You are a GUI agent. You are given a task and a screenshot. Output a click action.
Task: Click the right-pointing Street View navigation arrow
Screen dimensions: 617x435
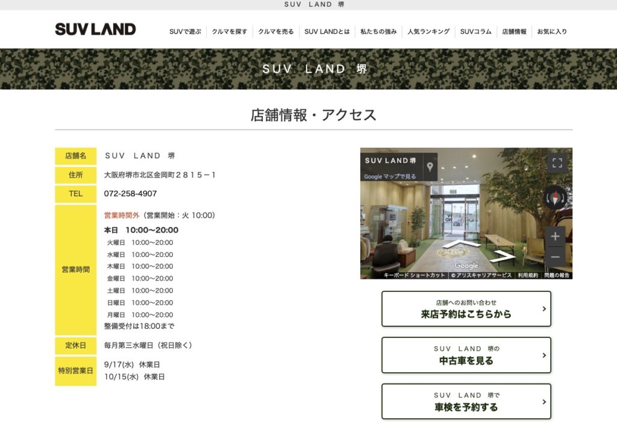(504, 256)
